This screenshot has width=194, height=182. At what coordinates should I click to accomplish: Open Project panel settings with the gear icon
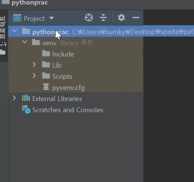tap(121, 17)
